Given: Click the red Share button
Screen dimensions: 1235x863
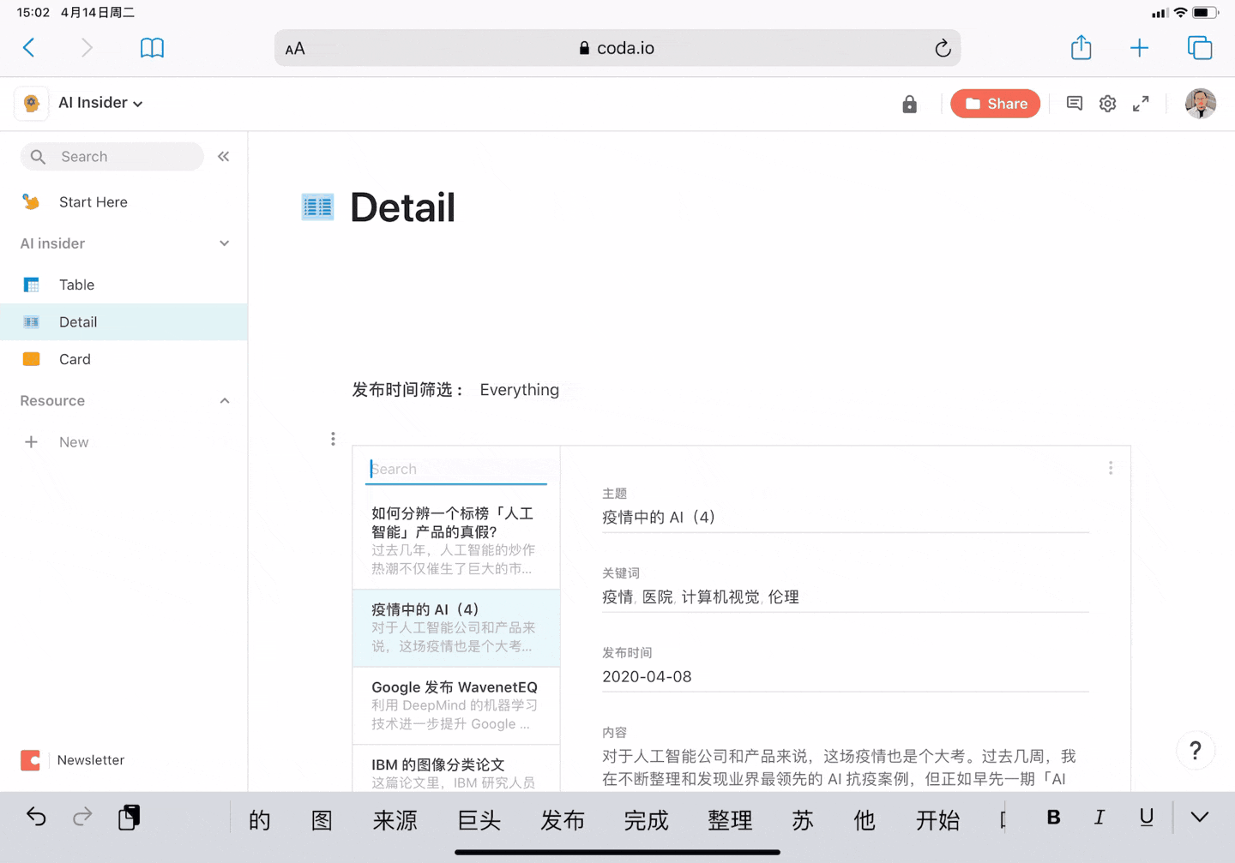Looking at the screenshot, I should coord(996,104).
